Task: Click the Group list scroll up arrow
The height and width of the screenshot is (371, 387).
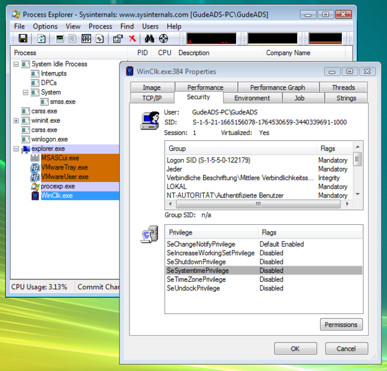Action: [358, 147]
